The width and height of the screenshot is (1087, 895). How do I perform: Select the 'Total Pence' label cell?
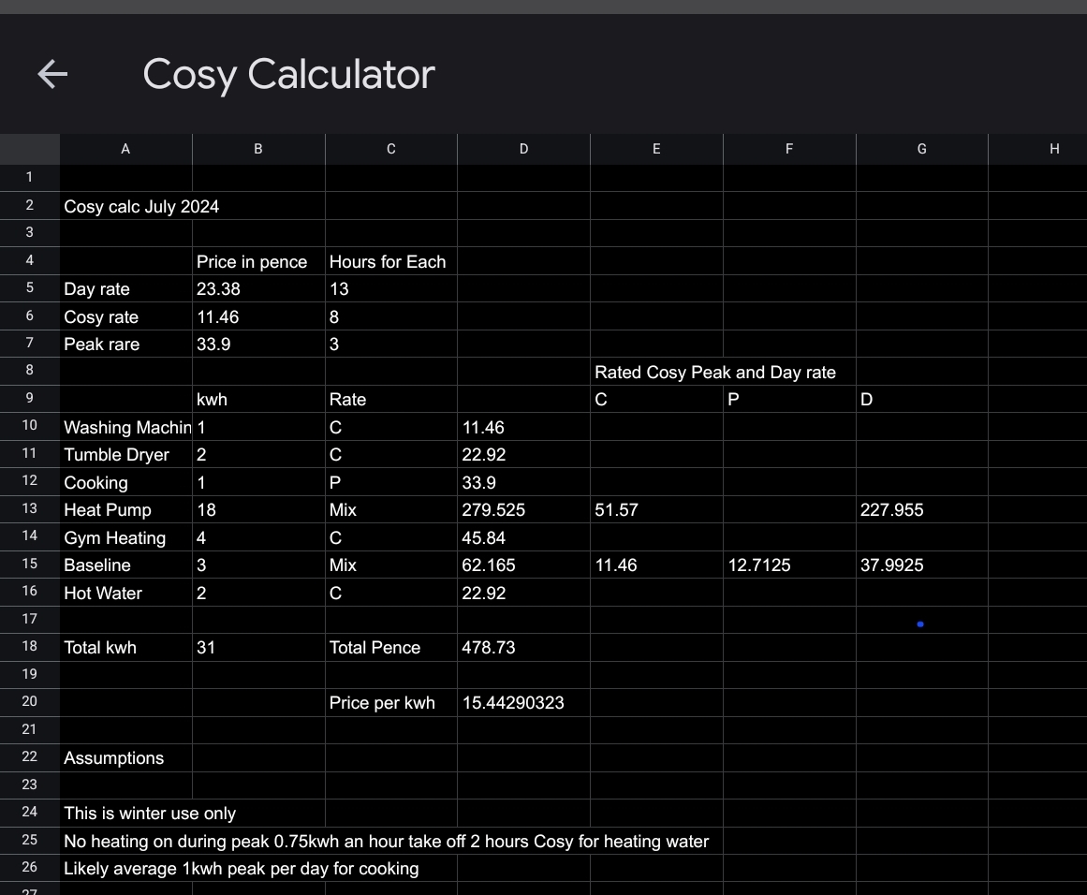pyautogui.click(x=391, y=648)
